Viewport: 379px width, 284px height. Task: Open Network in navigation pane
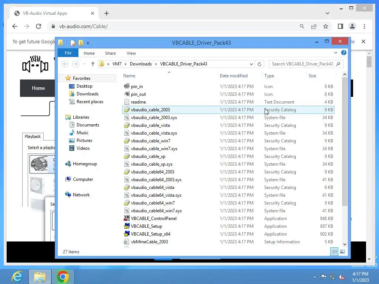[x=81, y=195]
